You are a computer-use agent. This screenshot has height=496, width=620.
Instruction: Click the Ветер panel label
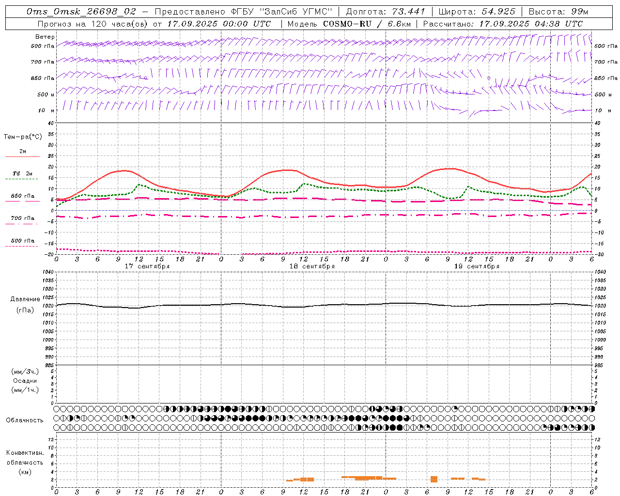click(x=45, y=37)
